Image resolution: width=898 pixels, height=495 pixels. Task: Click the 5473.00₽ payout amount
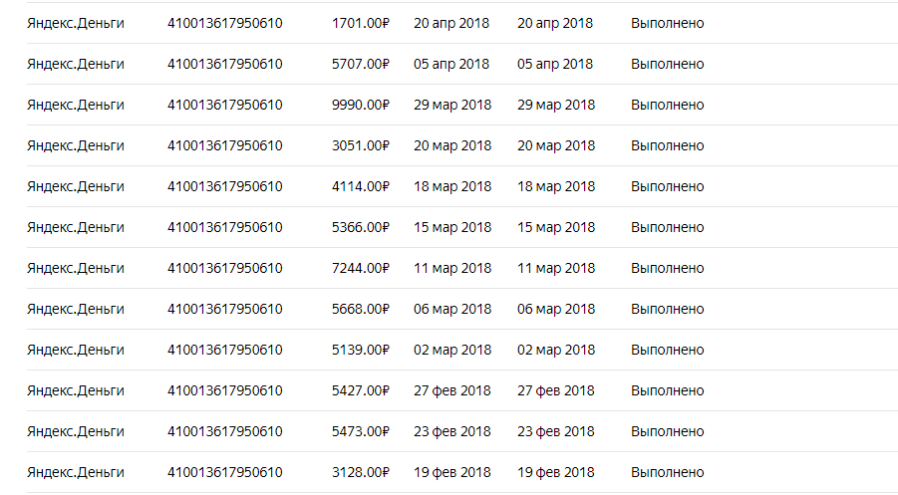click(x=360, y=431)
